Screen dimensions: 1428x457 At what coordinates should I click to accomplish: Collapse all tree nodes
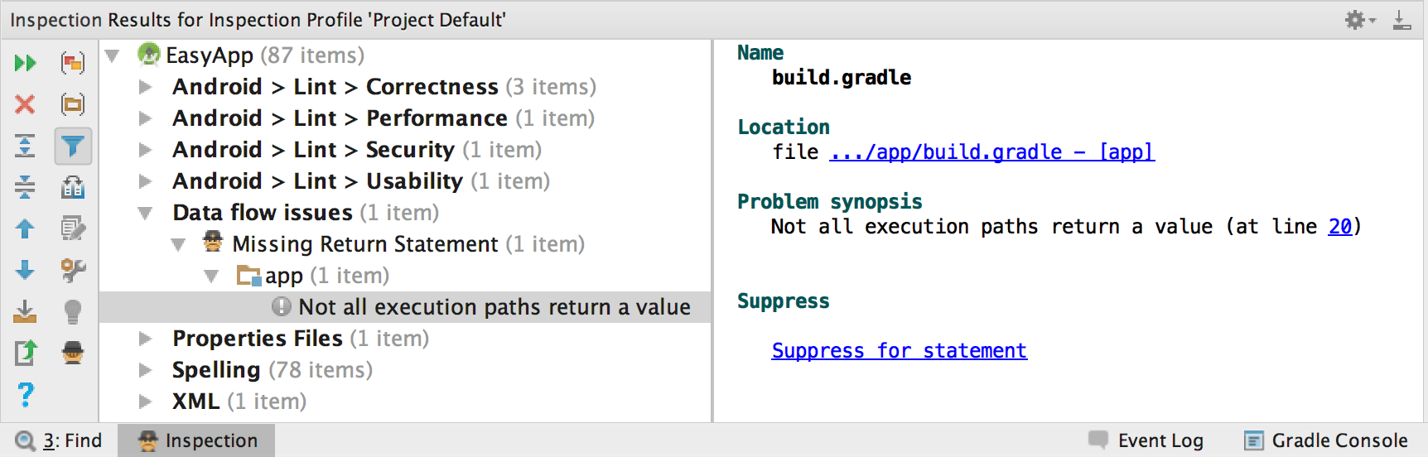tap(26, 187)
